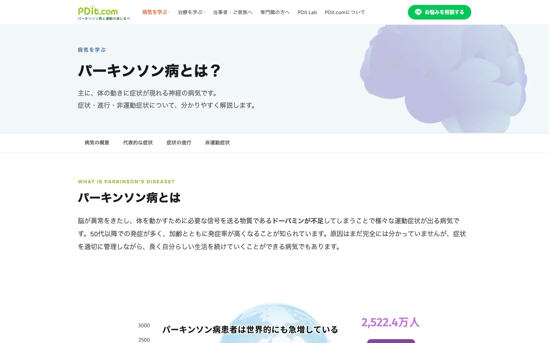Click the WHAT IS PARKINSON'S DISEASE? label
This screenshot has width=549, height=343.
[x=126, y=182]
